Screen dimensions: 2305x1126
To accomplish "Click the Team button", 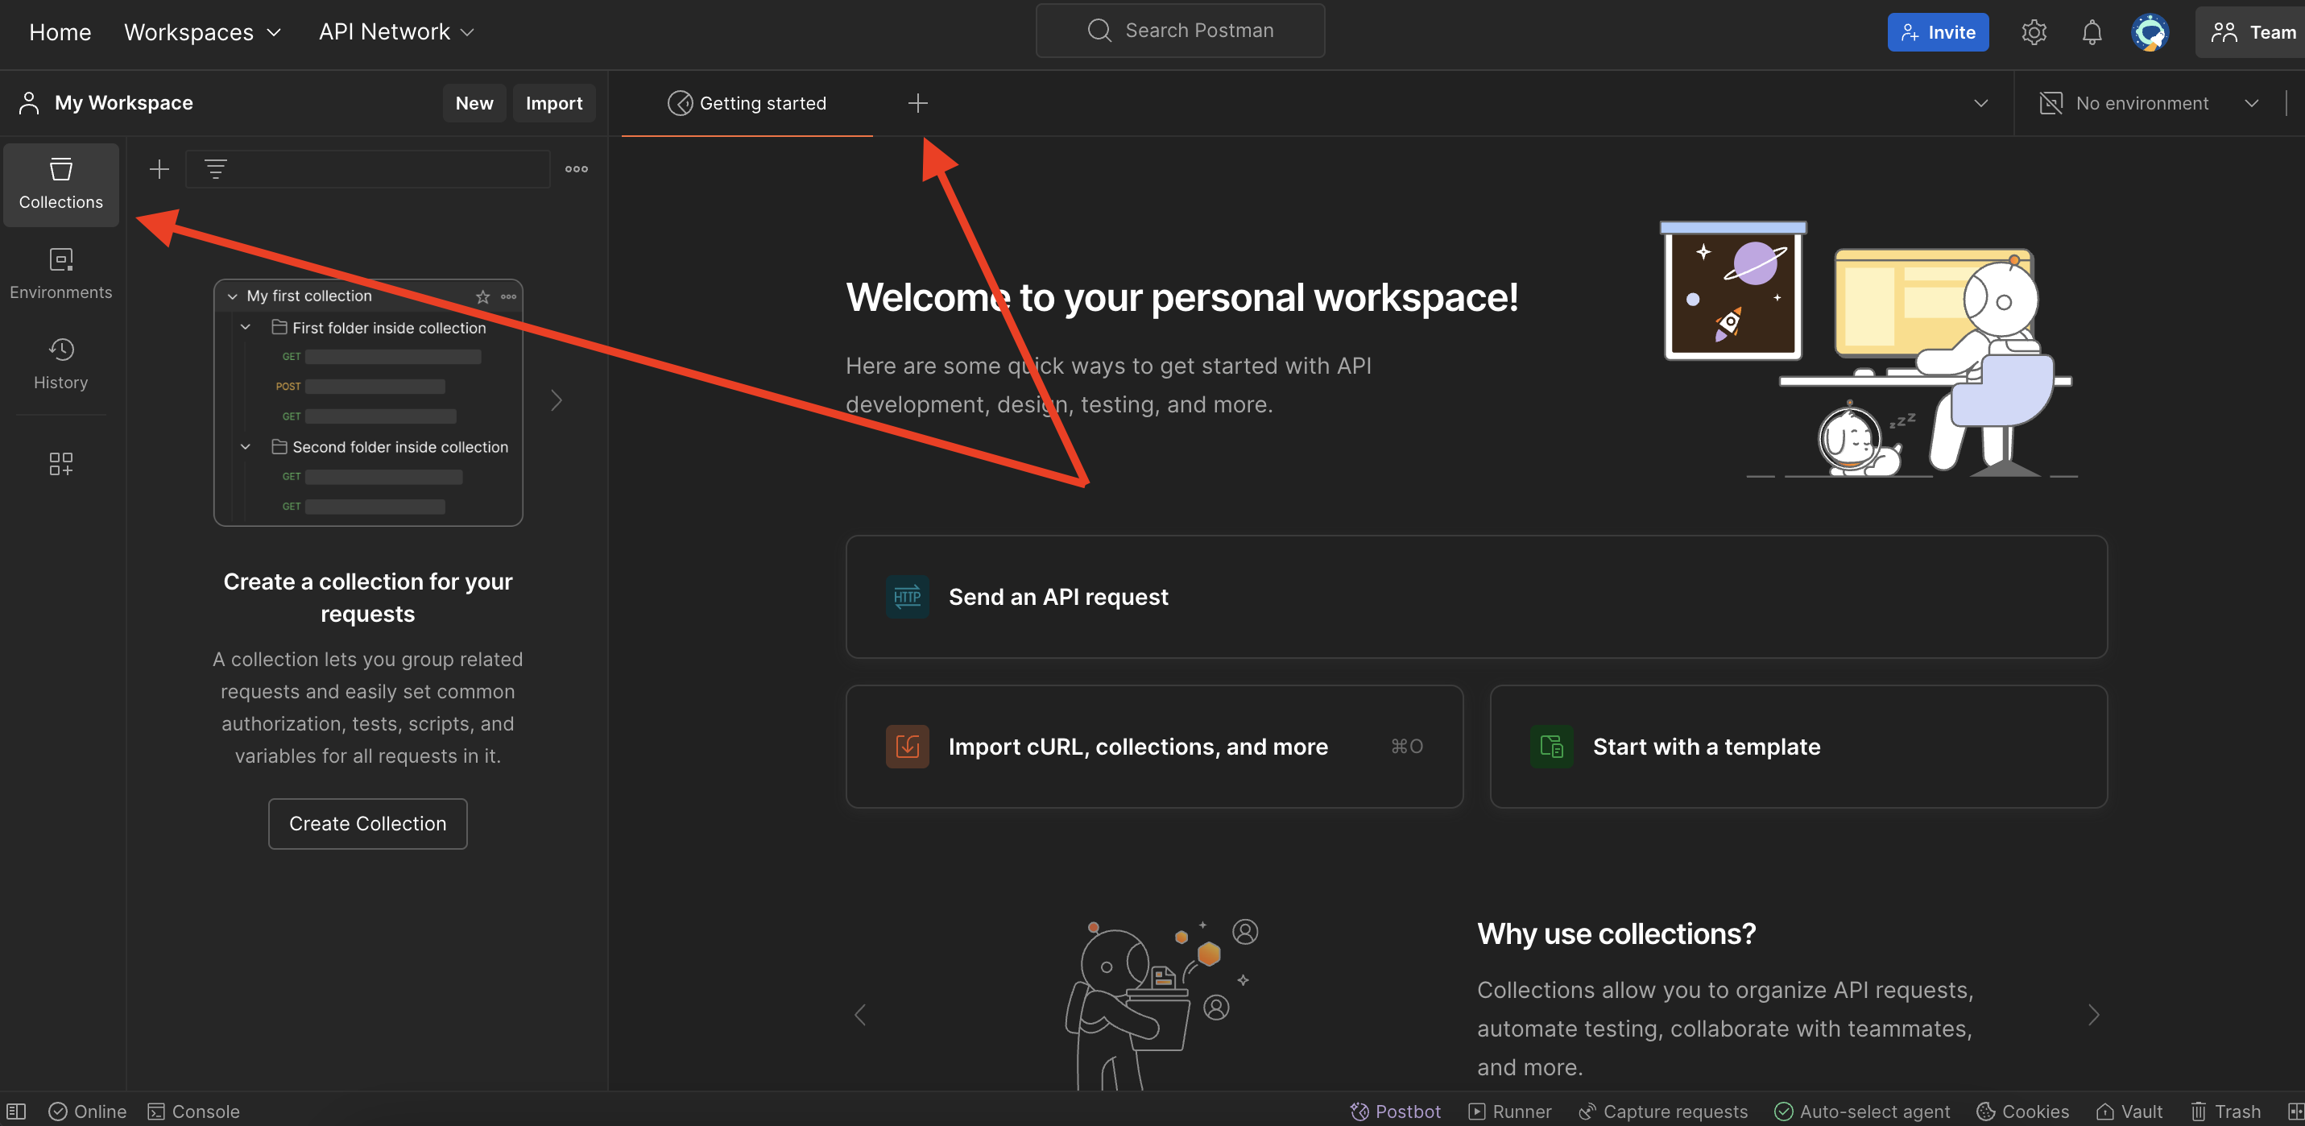I will (x=2251, y=32).
